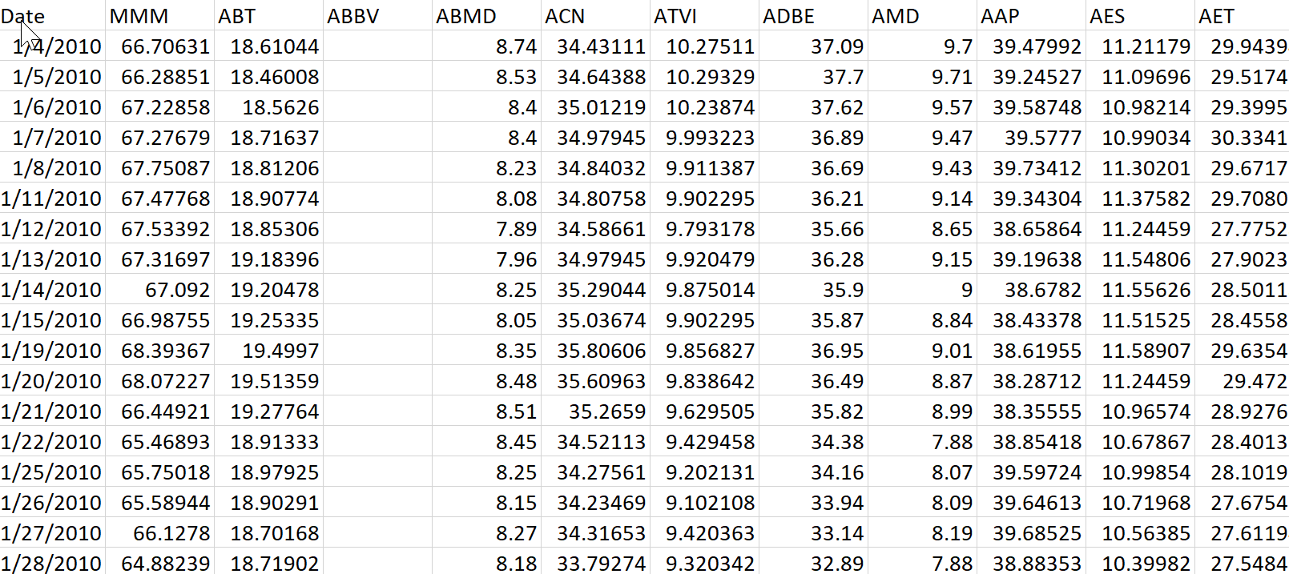
Task: Click the date cell 1/22/2010
Action: pyautogui.click(x=53, y=442)
